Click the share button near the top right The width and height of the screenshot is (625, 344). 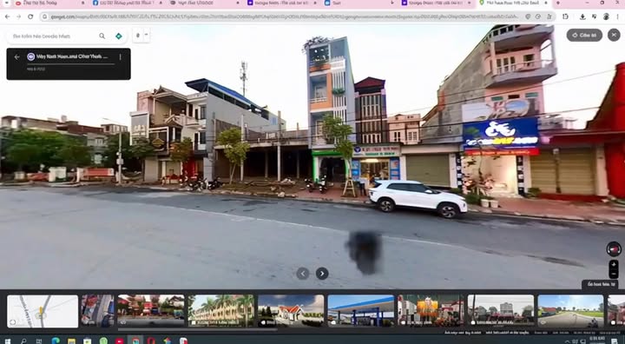point(584,35)
